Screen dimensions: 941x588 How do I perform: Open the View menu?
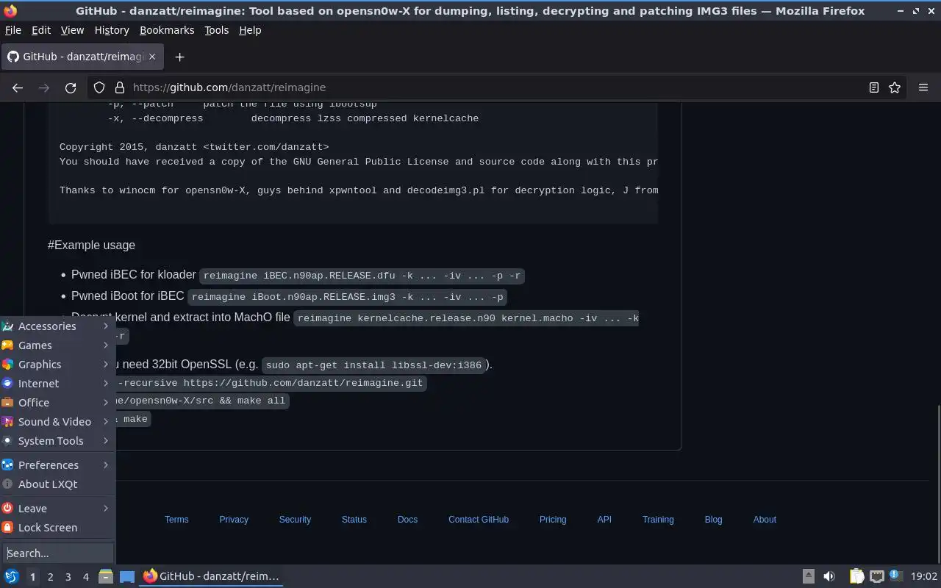click(x=72, y=30)
